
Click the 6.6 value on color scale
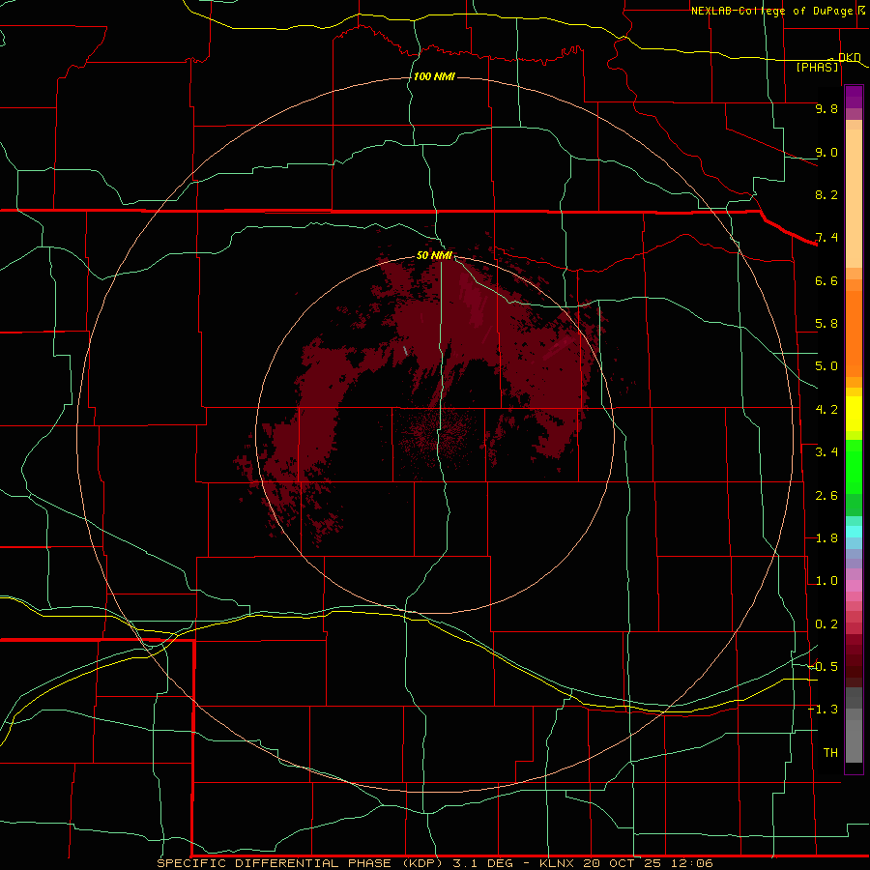click(826, 280)
